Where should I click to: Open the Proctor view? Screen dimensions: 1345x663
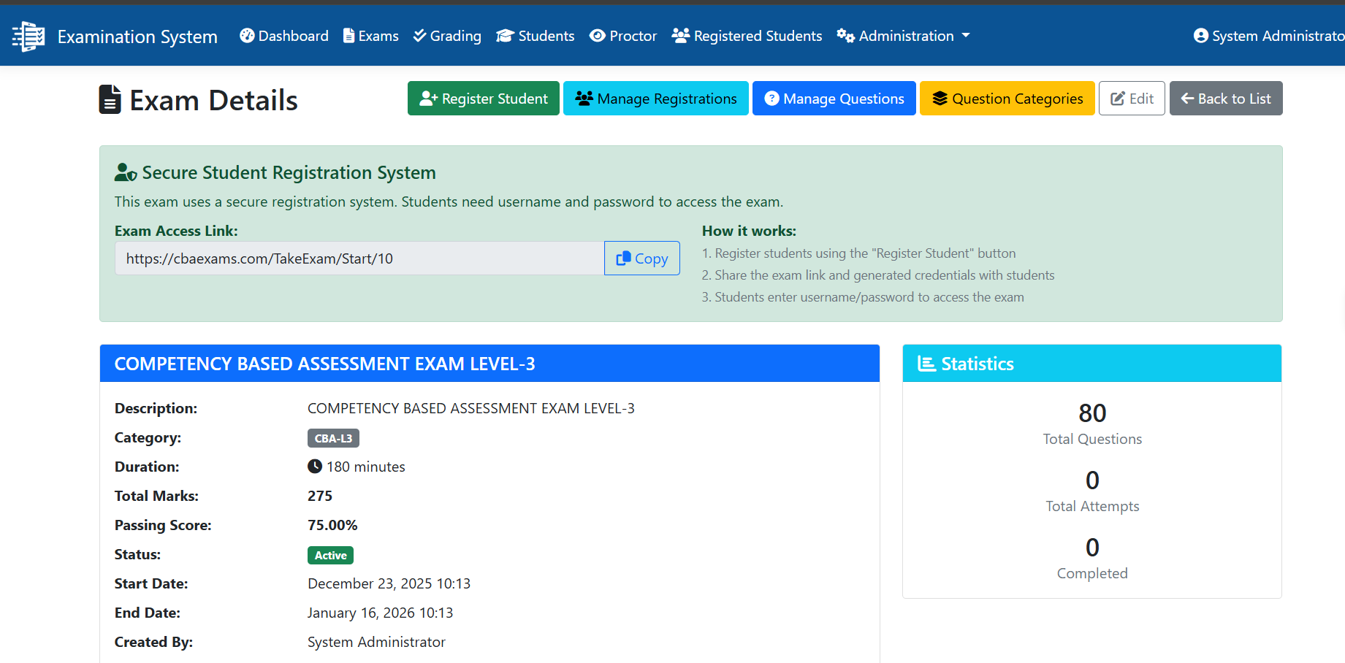point(623,36)
